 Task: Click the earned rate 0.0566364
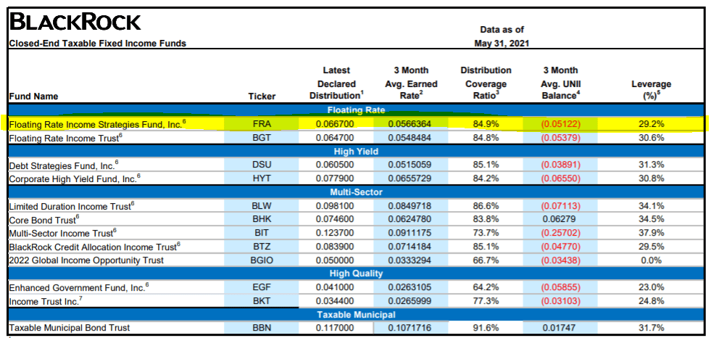point(410,124)
